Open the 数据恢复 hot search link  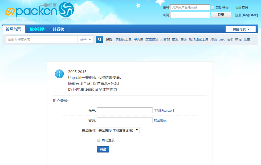click(x=152, y=39)
